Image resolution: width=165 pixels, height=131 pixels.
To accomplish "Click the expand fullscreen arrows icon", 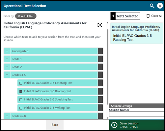I will [x=100, y=25].
